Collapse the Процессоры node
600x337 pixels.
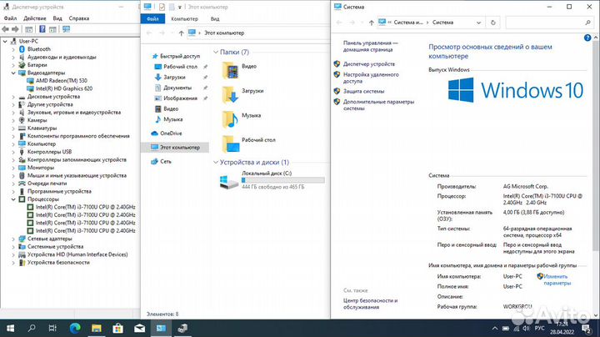13,199
